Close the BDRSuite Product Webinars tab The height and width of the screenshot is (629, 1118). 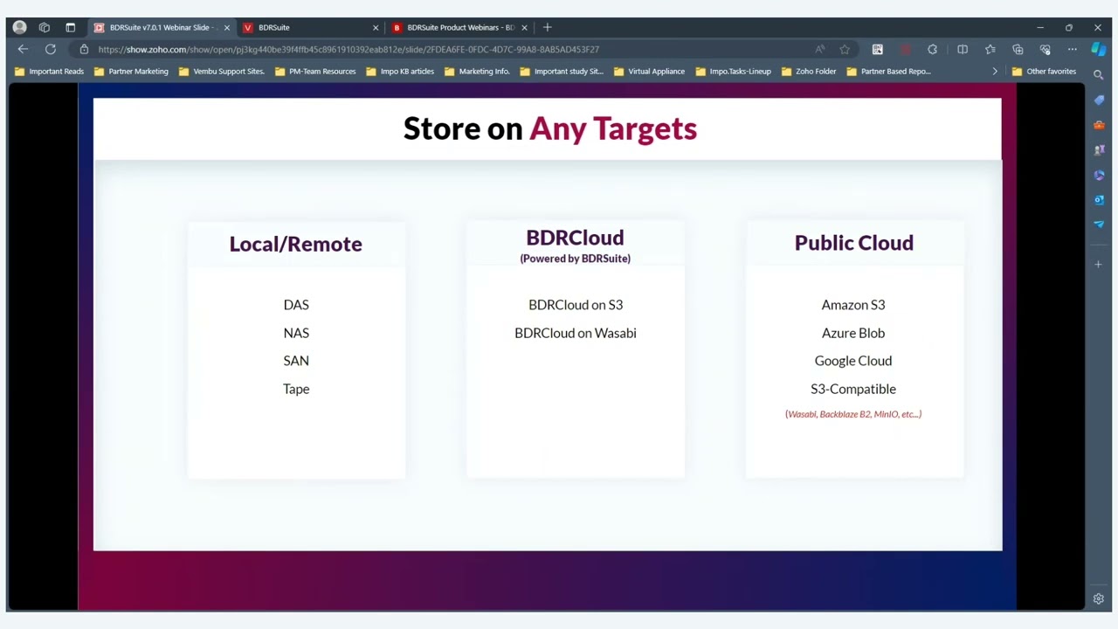(524, 28)
